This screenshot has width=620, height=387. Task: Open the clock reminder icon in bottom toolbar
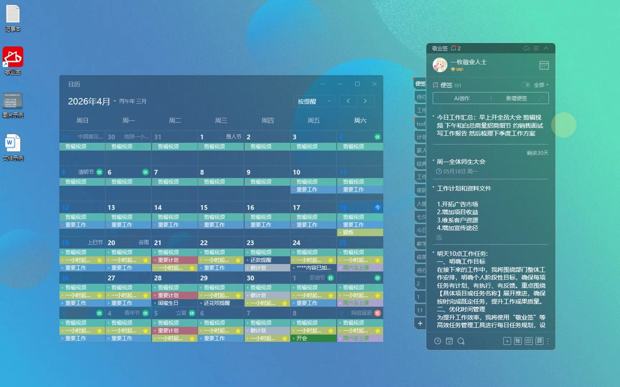click(x=437, y=341)
